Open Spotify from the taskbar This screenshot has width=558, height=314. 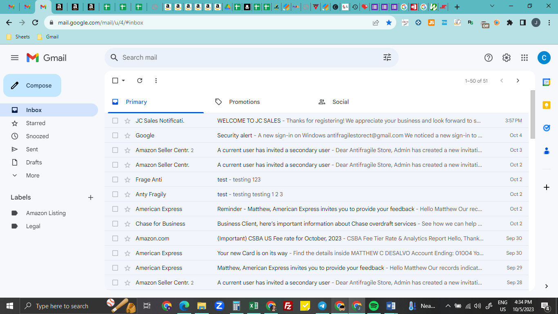tap(373, 306)
